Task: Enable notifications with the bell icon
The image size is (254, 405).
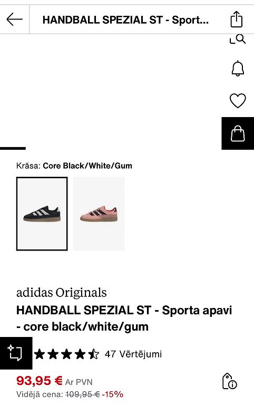Action: (x=238, y=69)
